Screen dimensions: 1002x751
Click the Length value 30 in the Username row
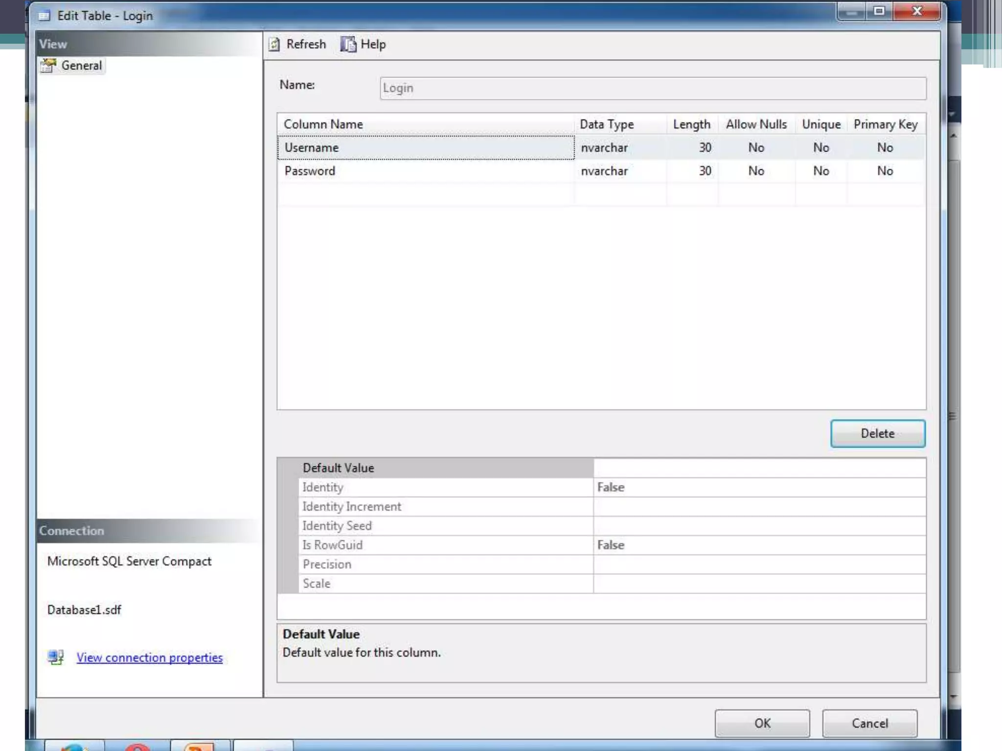(x=705, y=148)
